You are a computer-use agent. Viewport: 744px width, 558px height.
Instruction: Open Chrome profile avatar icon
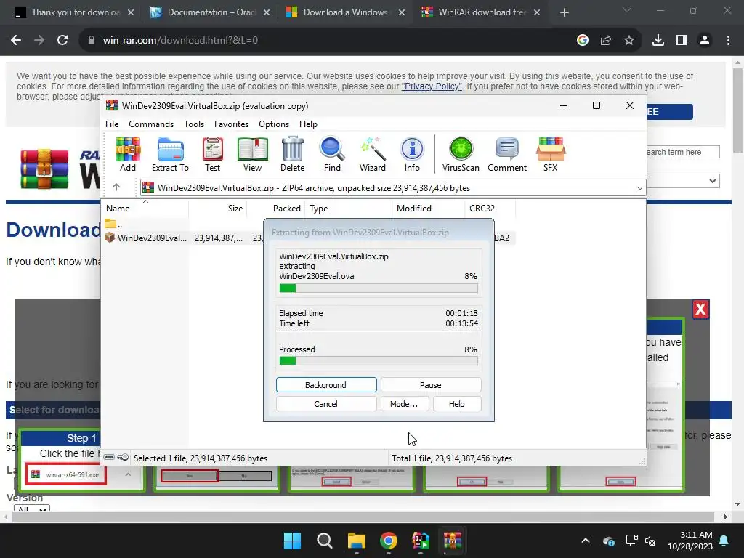point(705,41)
